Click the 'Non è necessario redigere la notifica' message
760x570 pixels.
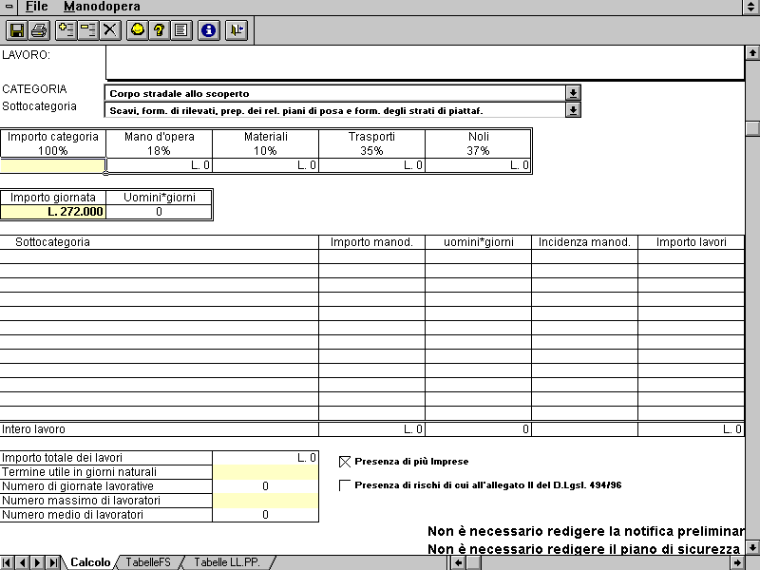[586, 532]
